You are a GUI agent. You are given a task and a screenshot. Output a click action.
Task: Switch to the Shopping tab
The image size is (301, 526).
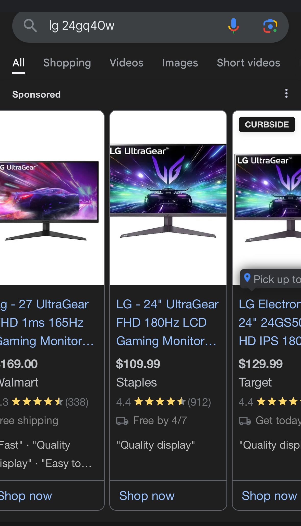[x=67, y=63]
